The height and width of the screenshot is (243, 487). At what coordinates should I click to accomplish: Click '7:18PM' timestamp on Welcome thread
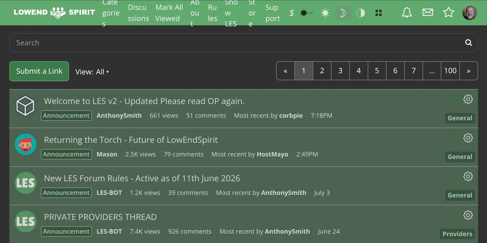tap(321, 116)
